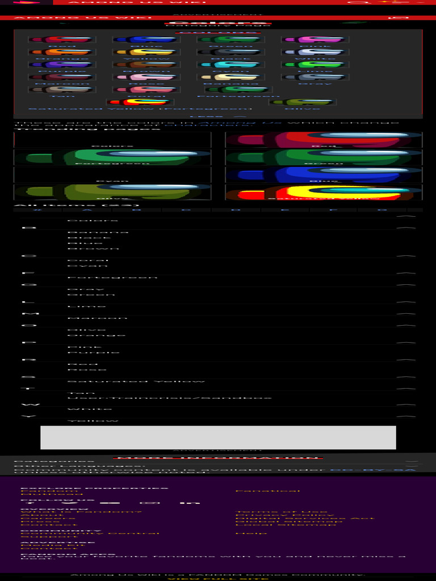Open the Red card under Trending pages
The image size is (436, 581).
coord(324,140)
